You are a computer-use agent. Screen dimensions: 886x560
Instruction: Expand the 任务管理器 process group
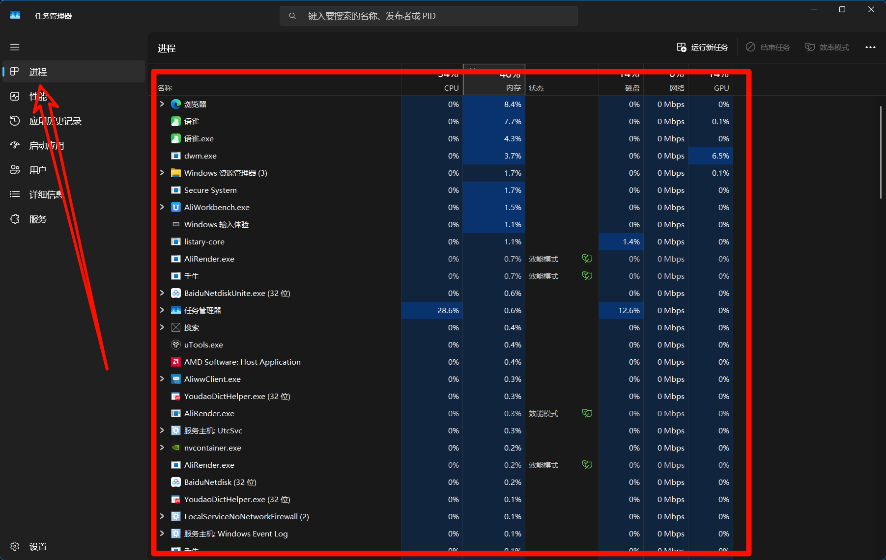[x=162, y=310]
